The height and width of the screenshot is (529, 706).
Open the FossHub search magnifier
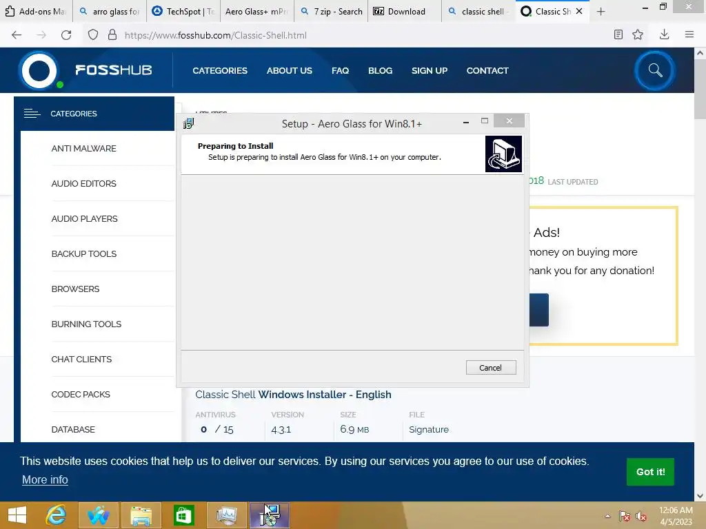point(655,70)
